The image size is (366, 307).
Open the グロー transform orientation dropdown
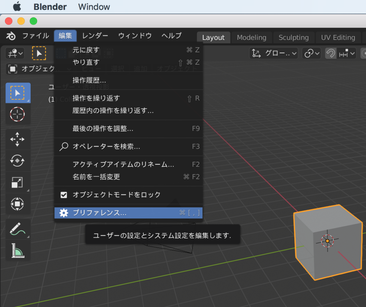tap(274, 54)
